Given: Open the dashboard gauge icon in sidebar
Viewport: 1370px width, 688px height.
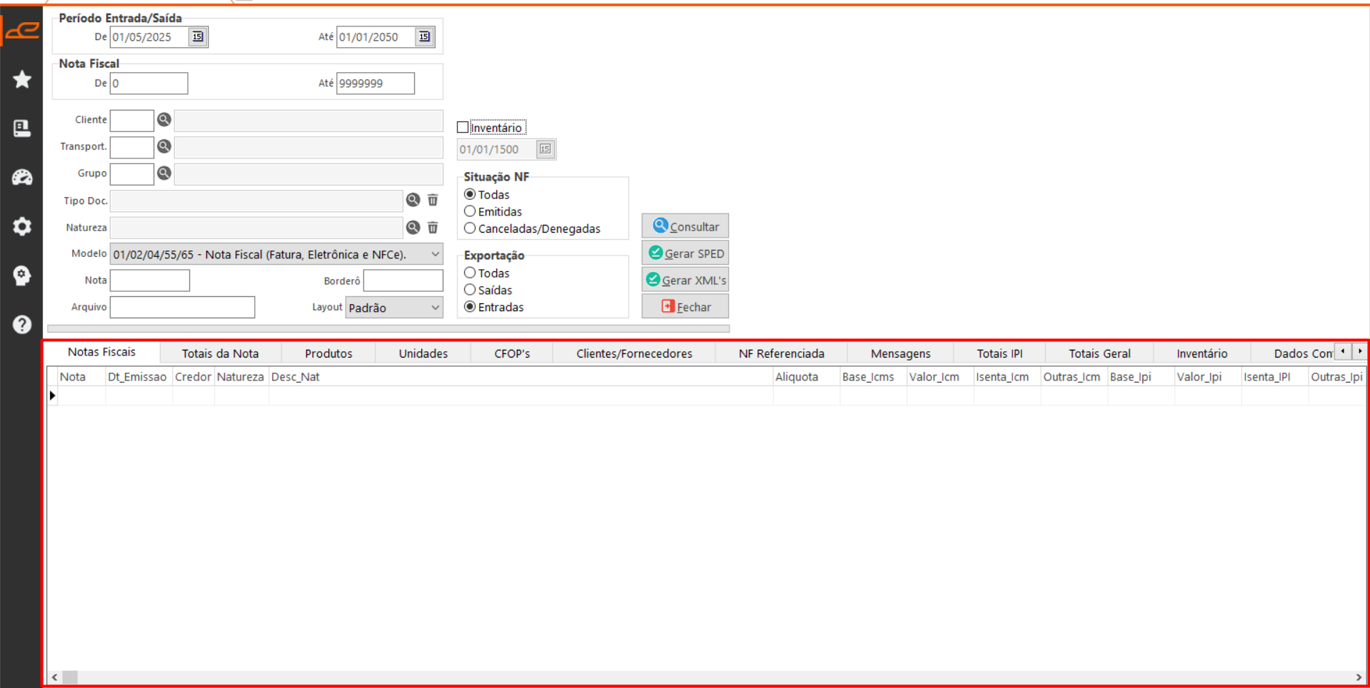Looking at the screenshot, I should point(22,177).
